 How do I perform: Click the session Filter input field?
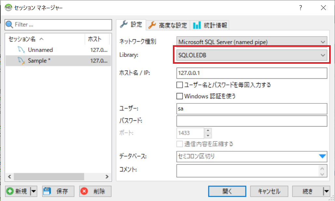tap(58, 25)
